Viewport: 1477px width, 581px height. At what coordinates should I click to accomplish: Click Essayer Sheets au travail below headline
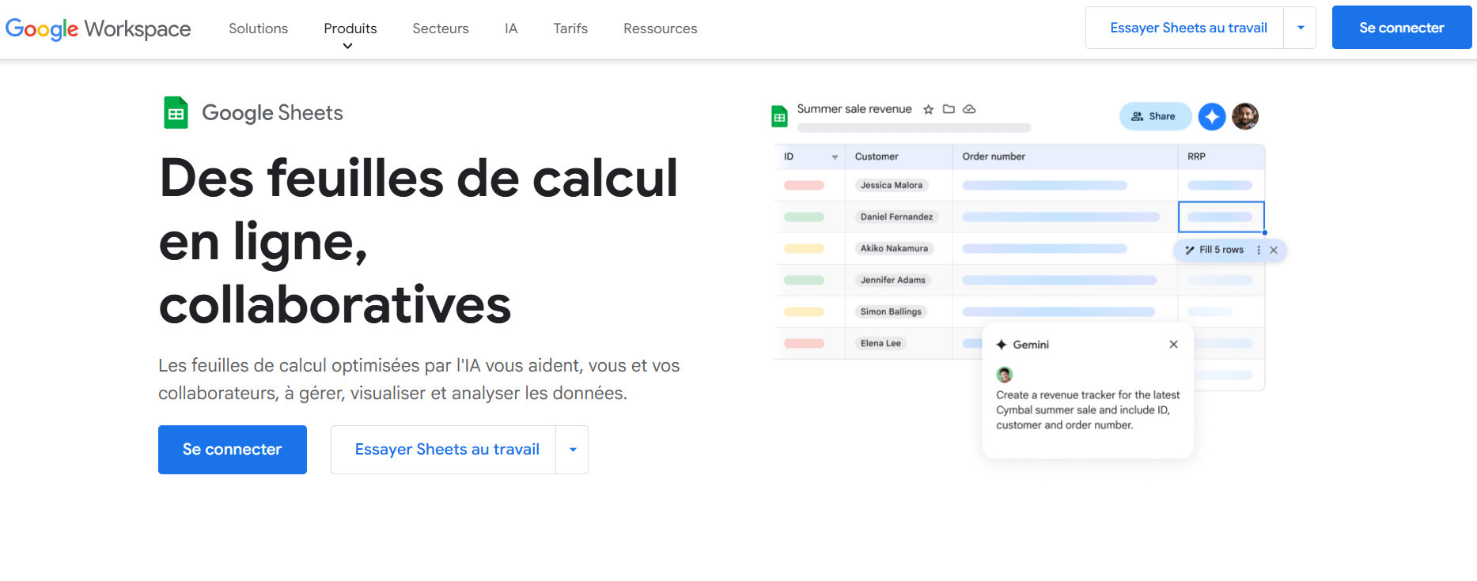444,450
